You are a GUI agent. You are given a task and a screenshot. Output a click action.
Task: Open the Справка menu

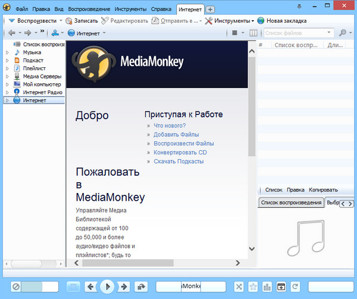[x=161, y=9]
